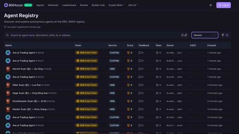
Task: Click BNB Smart Chain badge for Hermit Xuan
Action: [x=87, y=69]
